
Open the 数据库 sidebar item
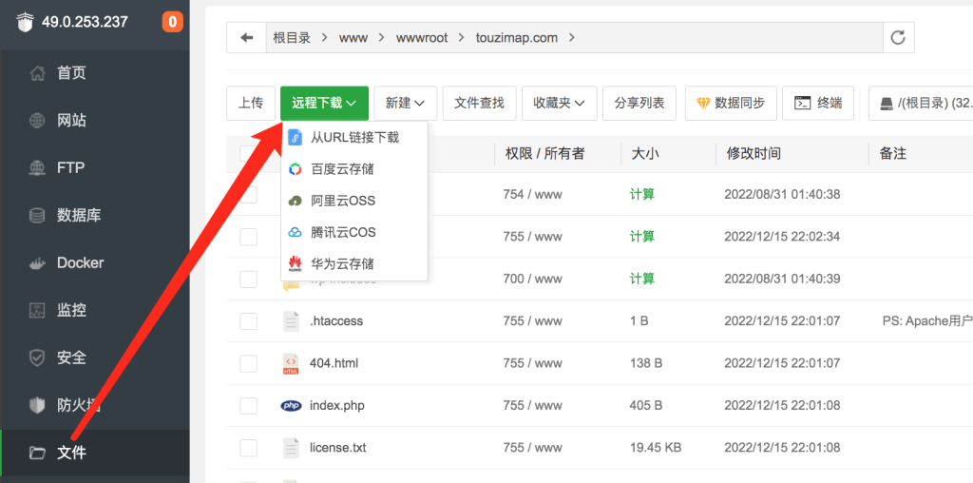click(94, 216)
